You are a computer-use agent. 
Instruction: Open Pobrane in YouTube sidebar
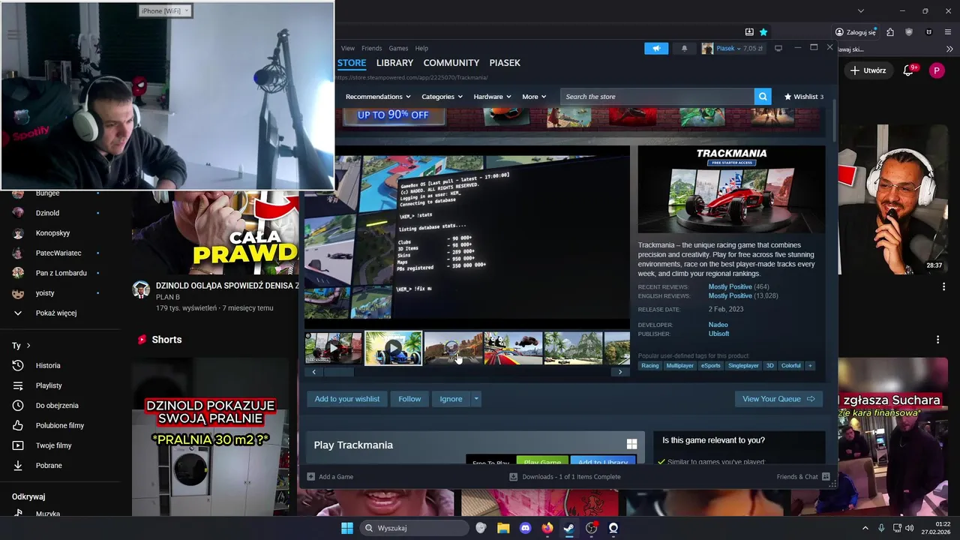(49, 466)
